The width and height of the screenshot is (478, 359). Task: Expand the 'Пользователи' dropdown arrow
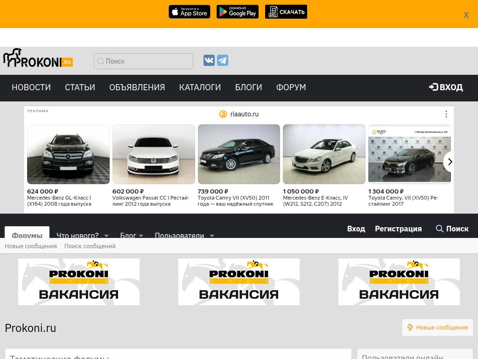coord(212,236)
